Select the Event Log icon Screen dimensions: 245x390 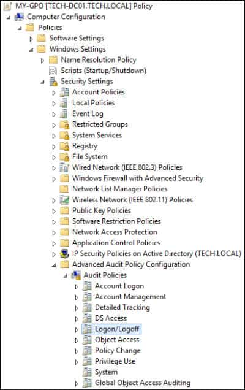point(64,114)
